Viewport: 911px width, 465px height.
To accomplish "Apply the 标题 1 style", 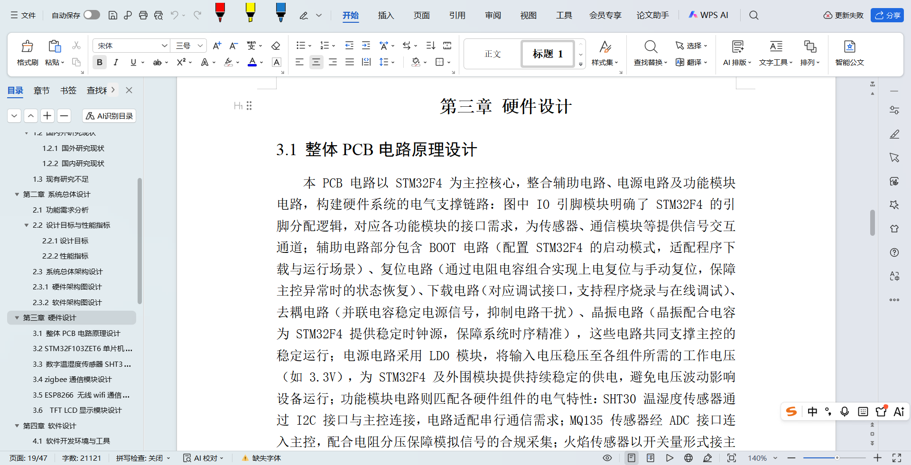I will point(548,54).
